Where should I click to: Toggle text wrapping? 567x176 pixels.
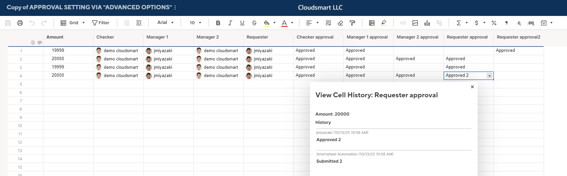(328, 23)
